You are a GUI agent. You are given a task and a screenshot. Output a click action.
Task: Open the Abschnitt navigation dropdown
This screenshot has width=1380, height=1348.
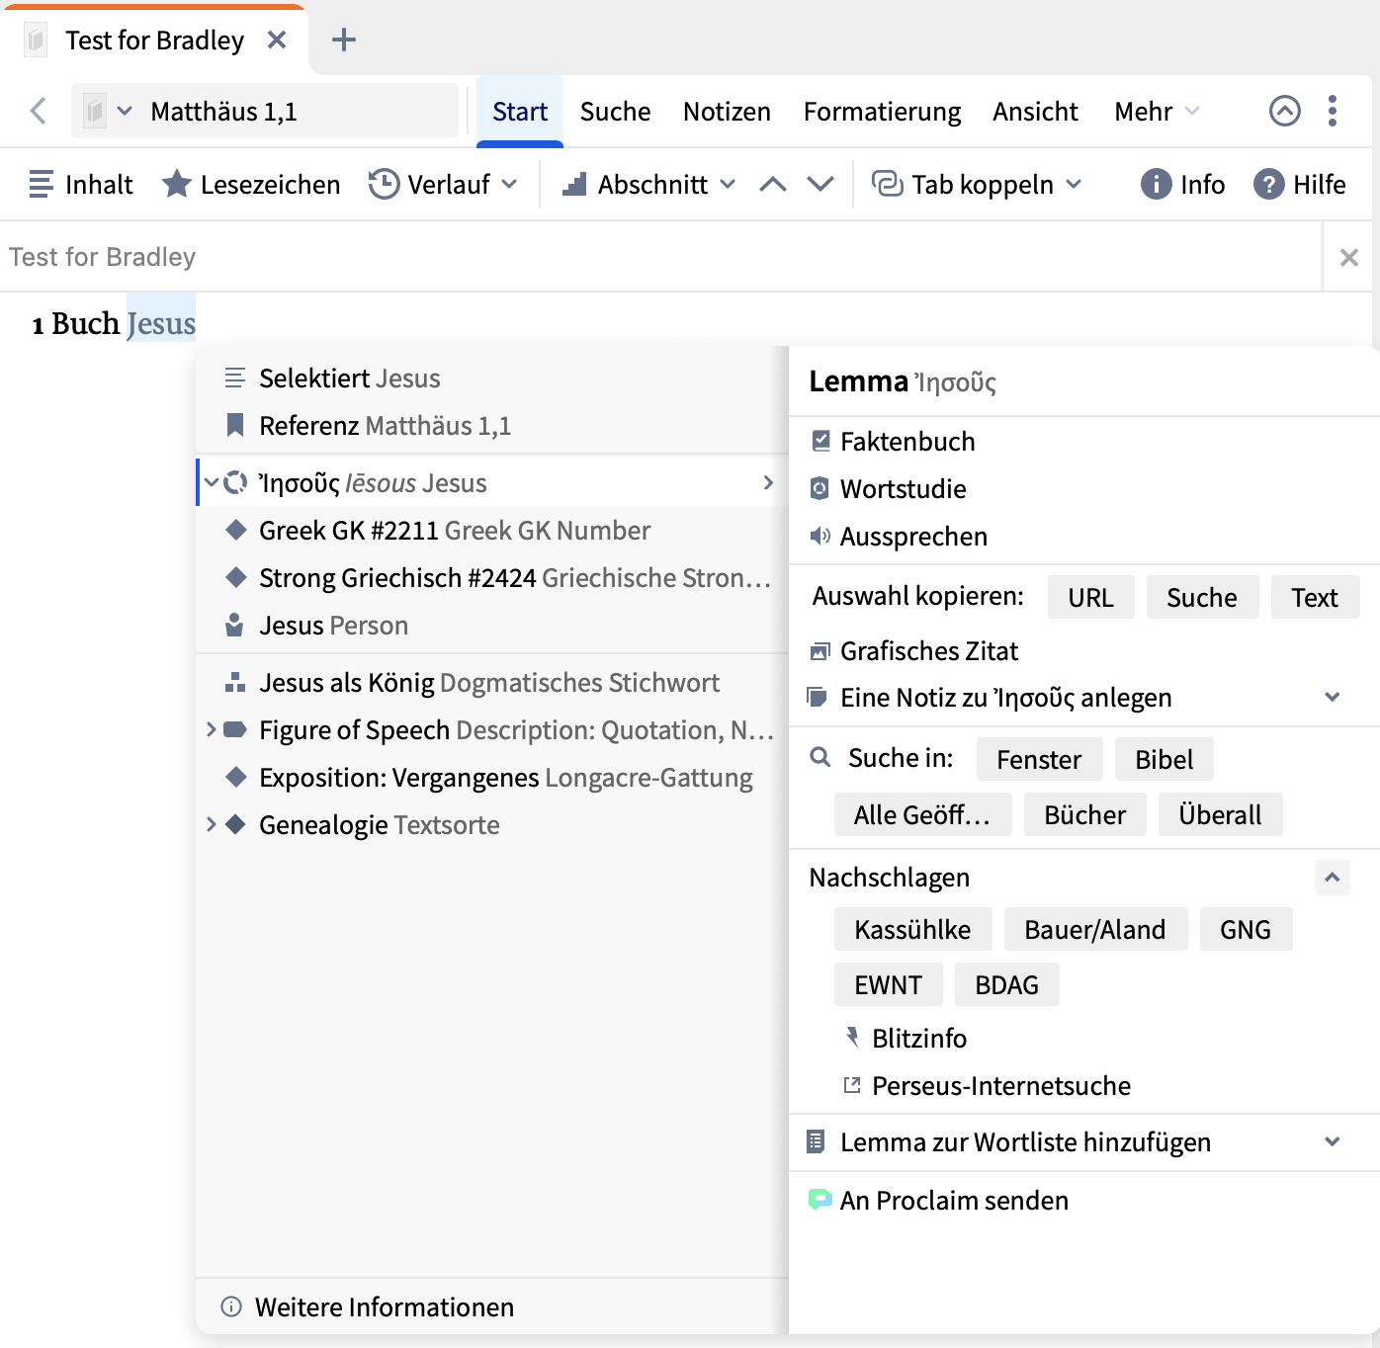click(x=648, y=185)
